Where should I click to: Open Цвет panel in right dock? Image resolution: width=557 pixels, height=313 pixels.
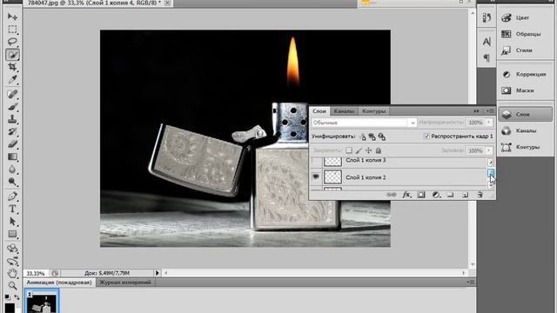tap(525, 17)
